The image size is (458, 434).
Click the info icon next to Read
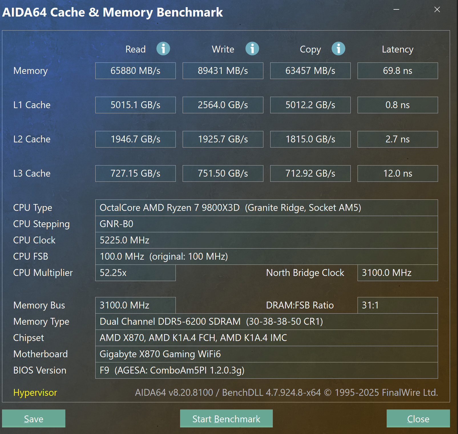[x=163, y=49]
